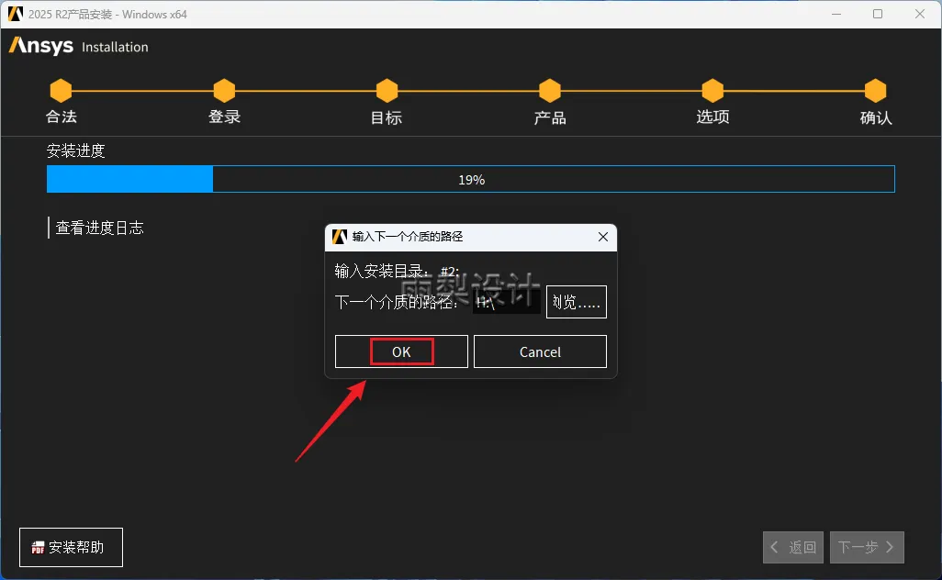The image size is (942, 580).
Task: Minimize the installer window
Action: pos(836,14)
